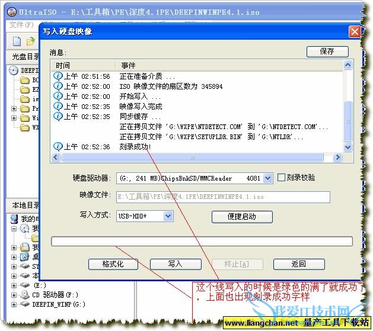Viewport: 373px width, 331px height.
Task: Select the 映像写入完成 message row
Action: (197, 107)
